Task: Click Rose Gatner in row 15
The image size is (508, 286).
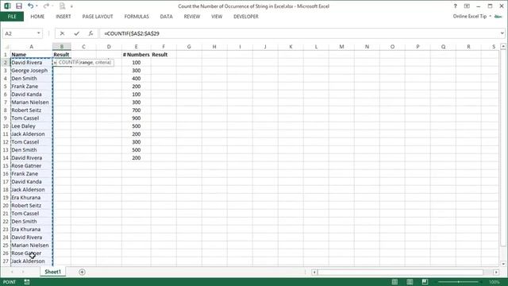Action: 32,166
